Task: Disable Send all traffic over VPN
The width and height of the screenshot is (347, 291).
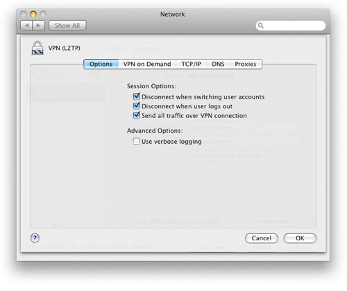Action: click(137, 115)
